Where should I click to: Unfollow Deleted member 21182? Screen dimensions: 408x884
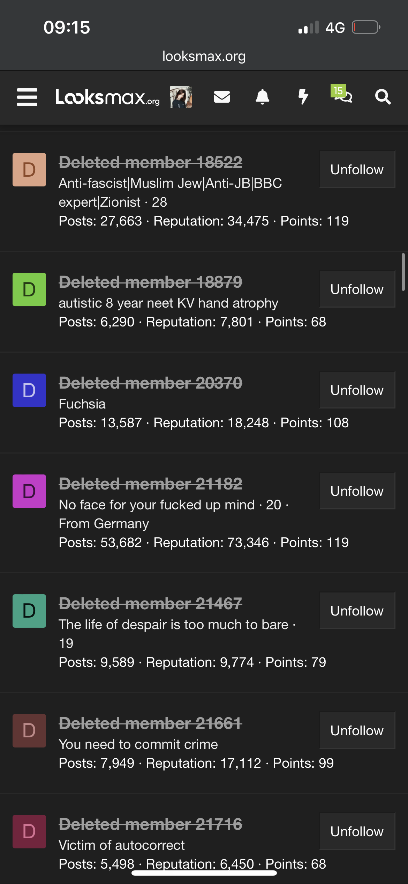357,491
